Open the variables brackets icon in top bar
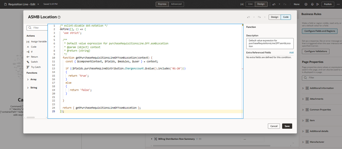Viewport: 342px width, 149px height. (242, 4)
